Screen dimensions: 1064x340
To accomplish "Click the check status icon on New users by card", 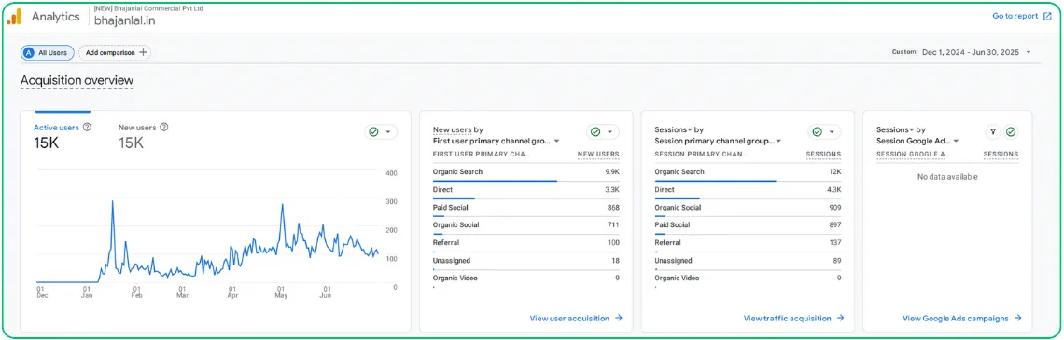I will pos(595,132).
